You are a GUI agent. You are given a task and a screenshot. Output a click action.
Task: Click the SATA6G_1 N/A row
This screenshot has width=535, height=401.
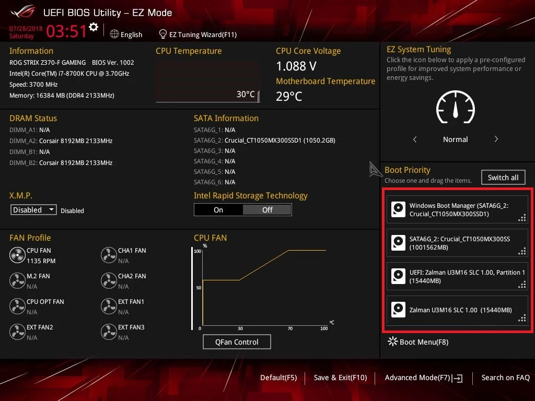[215, 130]
